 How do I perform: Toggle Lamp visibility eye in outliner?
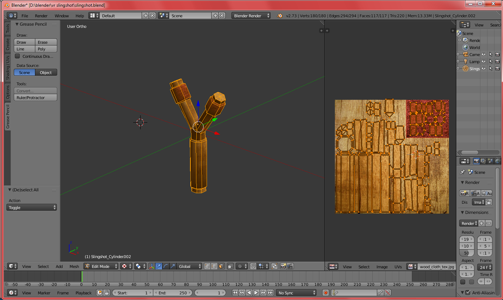[484, 61]
